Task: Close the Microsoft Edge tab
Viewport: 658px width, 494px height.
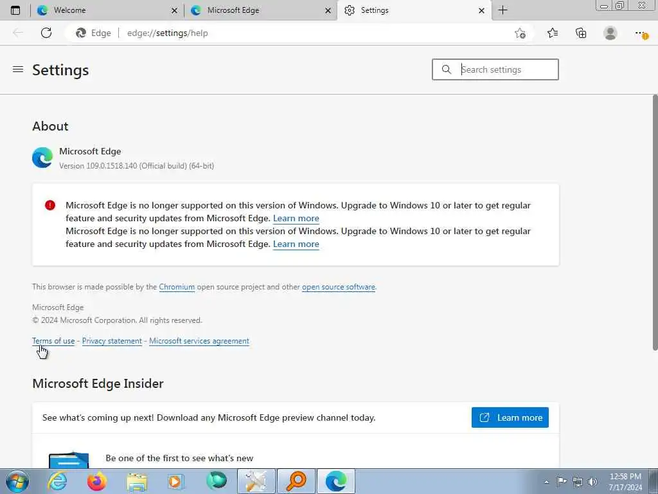Action: tap(328, 10)
